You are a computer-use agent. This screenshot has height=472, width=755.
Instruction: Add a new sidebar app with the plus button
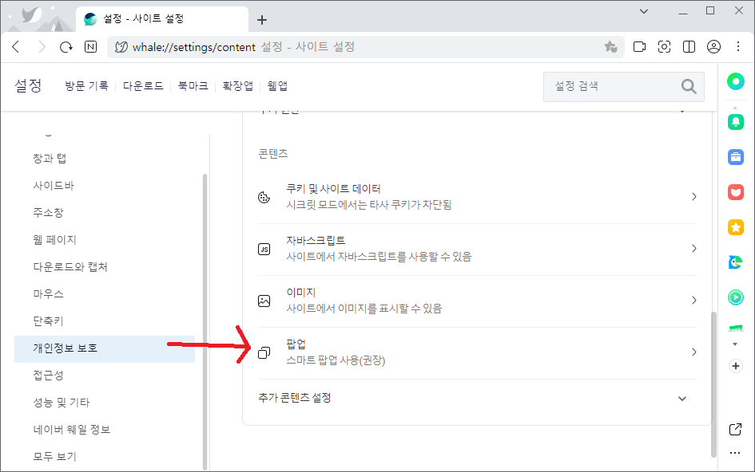pos(734,366)
